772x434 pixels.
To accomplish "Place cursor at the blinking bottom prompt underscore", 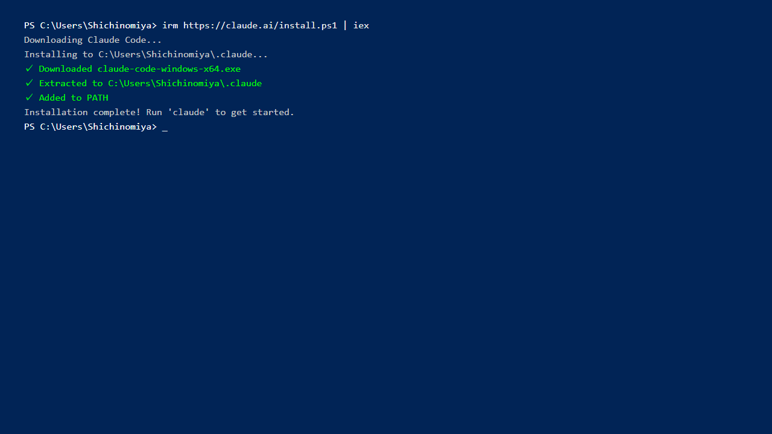I will pos(165,127).
